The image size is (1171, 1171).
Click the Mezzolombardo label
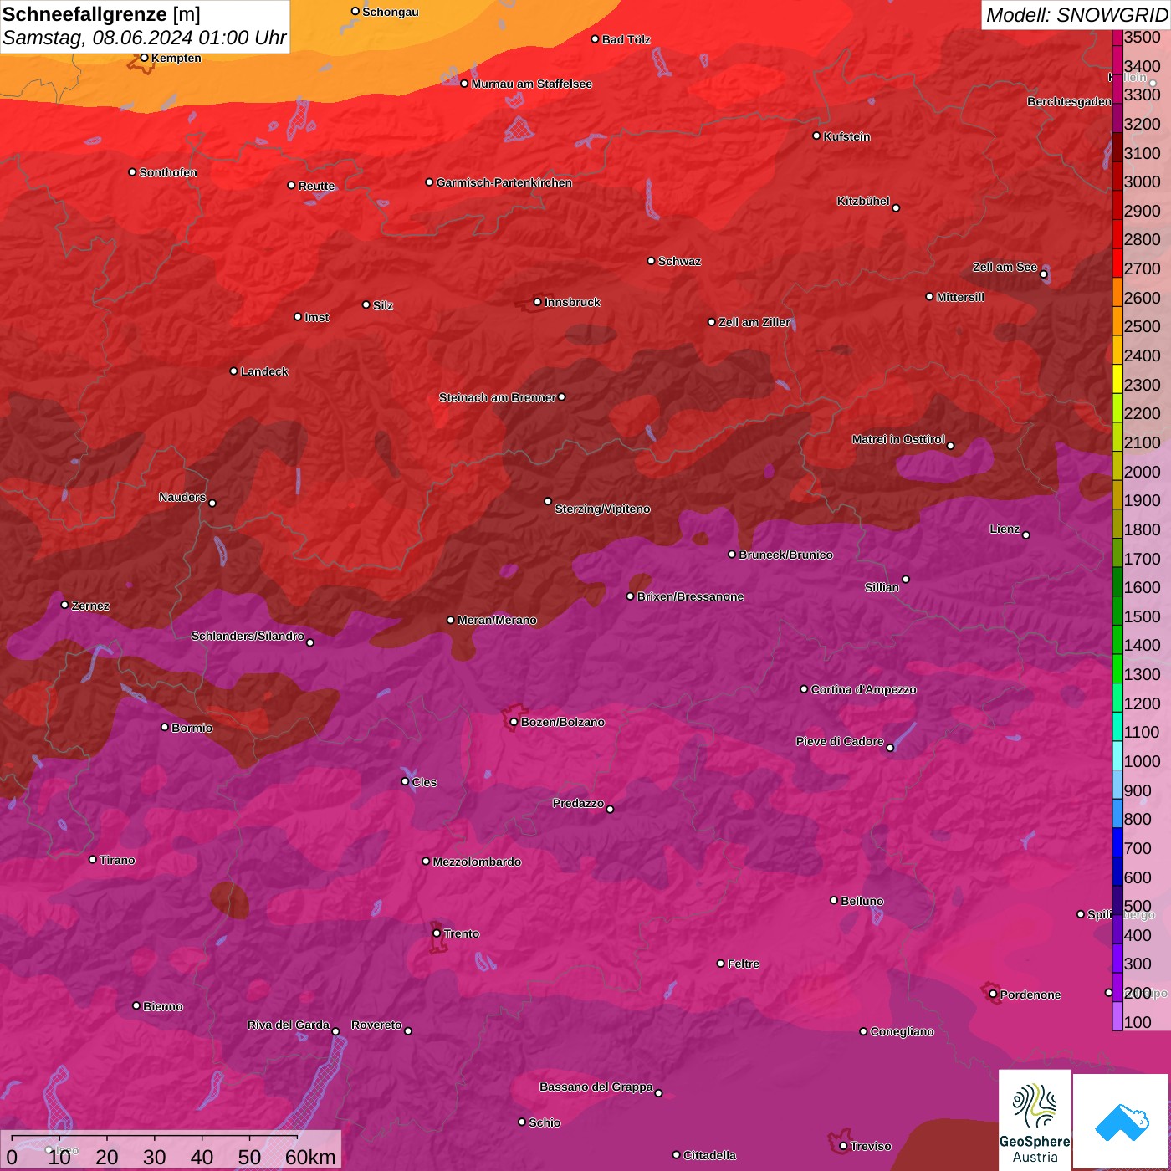pyautogui.click(x=477, y=862)
